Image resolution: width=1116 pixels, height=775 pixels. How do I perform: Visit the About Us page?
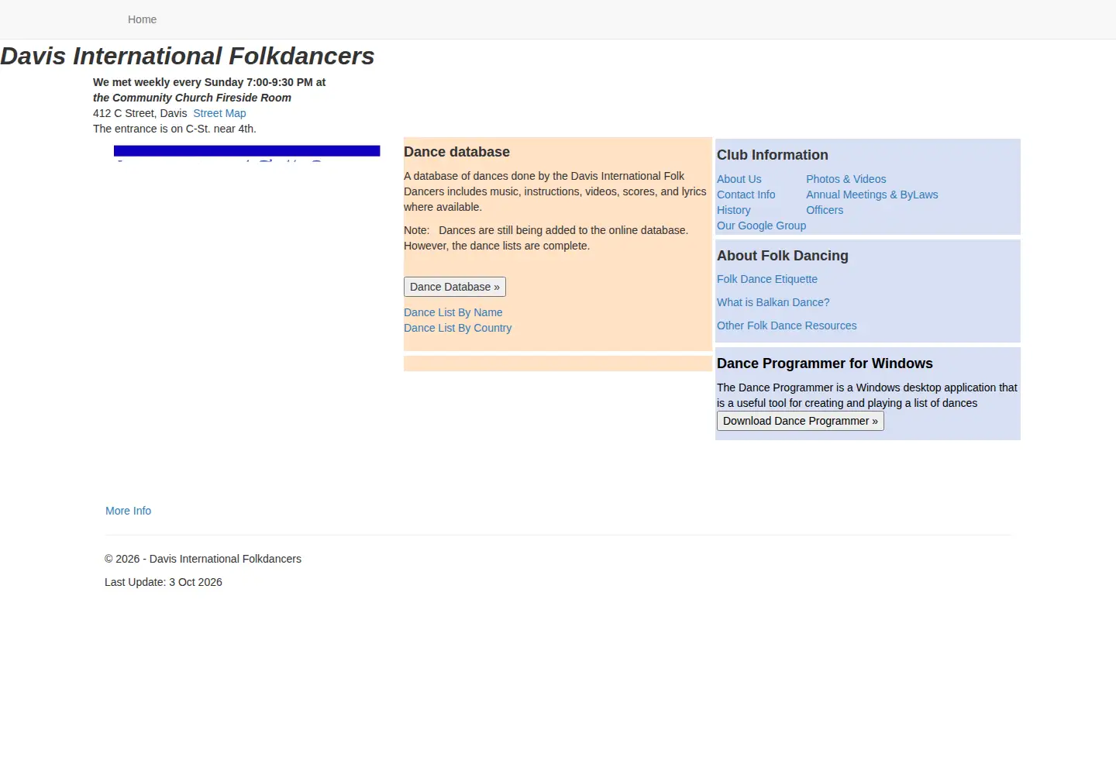pos(739,179)
